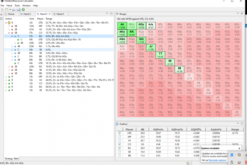Image resolution: width=247 pixels, height=165 pixels.
Task: Click the Outline panel title icon
Action: point(117,124)
